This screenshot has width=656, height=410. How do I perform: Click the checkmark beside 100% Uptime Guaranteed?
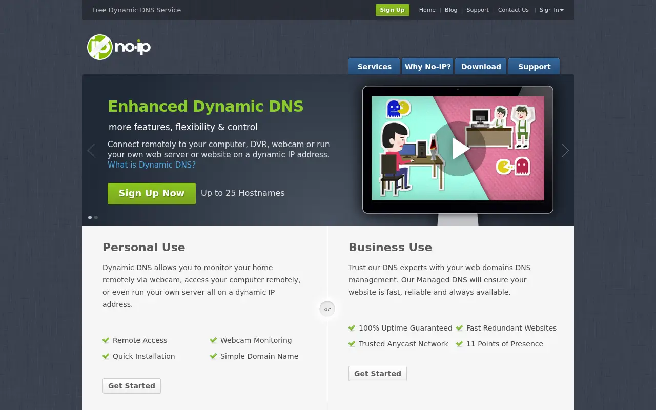(352, 328)
